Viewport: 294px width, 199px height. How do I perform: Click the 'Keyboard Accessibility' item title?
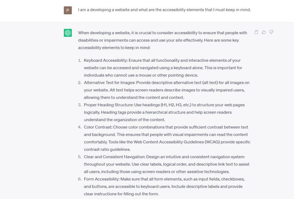click(106, 60)
